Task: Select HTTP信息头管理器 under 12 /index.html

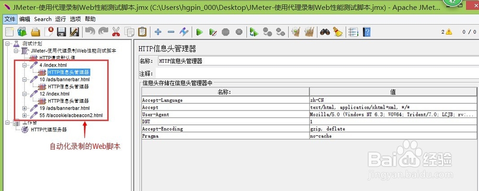Action: point(68,101)
